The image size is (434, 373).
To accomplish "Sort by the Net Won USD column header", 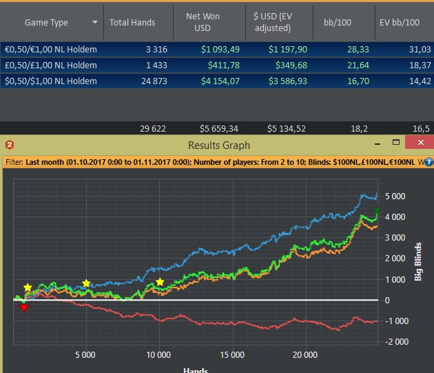I will pos(203,22).
